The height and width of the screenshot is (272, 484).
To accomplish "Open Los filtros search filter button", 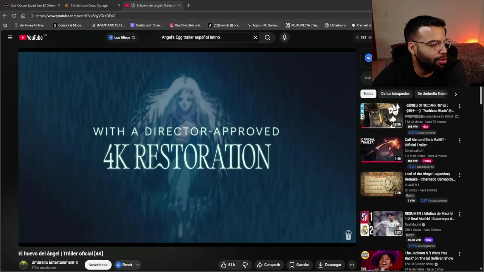I will coord(122,37).
